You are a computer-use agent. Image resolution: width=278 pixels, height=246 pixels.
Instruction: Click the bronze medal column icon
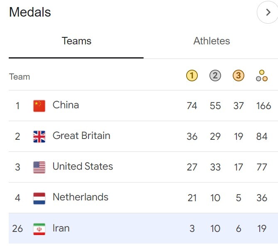click(x=238, y=76)
